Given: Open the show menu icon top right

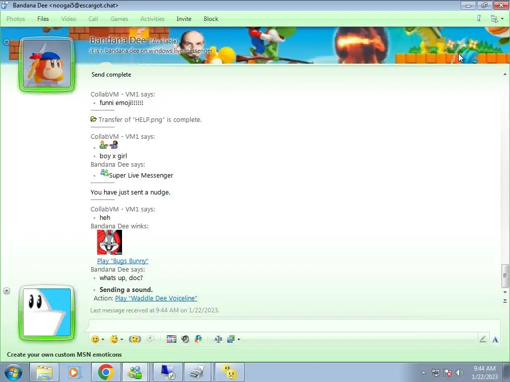Looking at the screenshot, I should [494, 19].
